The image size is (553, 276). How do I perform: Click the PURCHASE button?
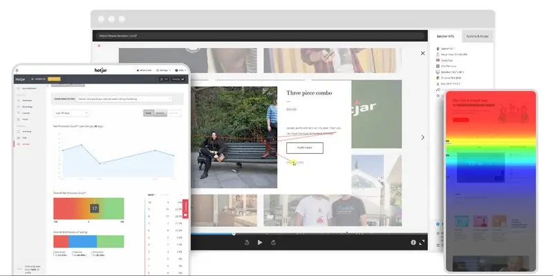pos(305,148)
